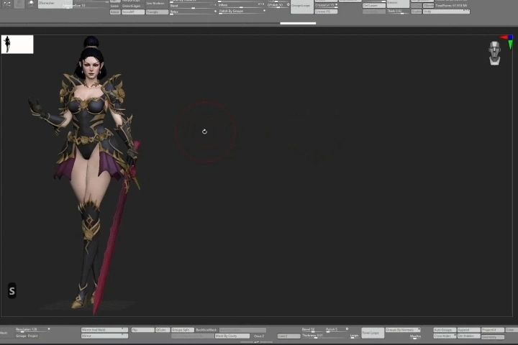Click the ZRemesher button
This screenshot has height=345, width=518.
coord(55,3)
